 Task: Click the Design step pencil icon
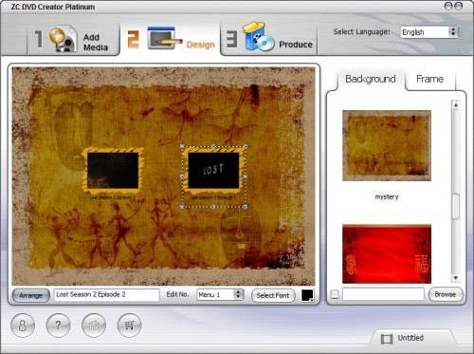pos(165,38)
